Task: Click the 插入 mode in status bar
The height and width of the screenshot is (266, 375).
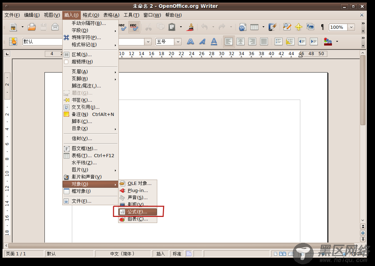Action: tap(160, 254)
